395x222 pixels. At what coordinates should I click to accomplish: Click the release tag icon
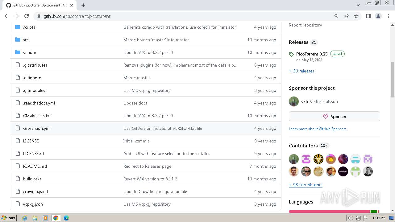coord(291,54)
